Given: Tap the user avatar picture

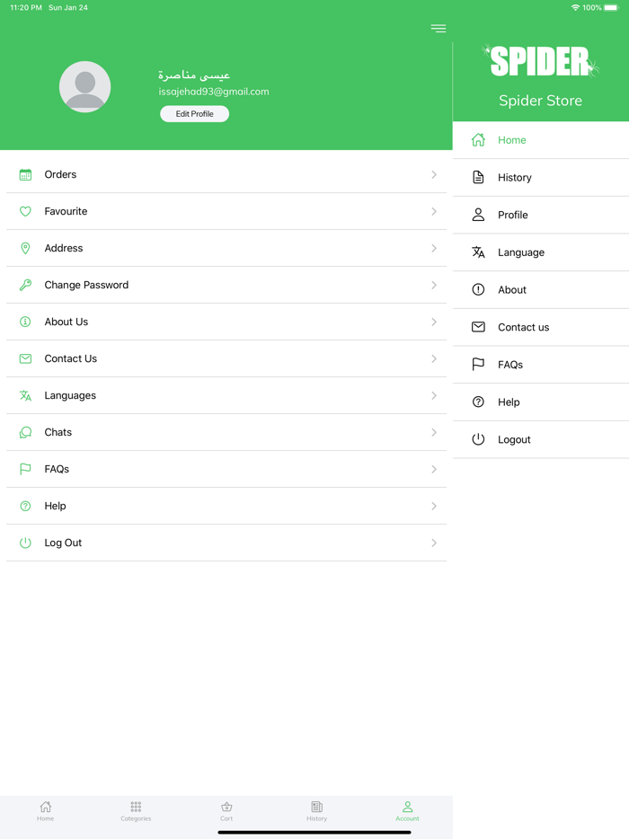Looking at the screenshot, I should [84, 86].
